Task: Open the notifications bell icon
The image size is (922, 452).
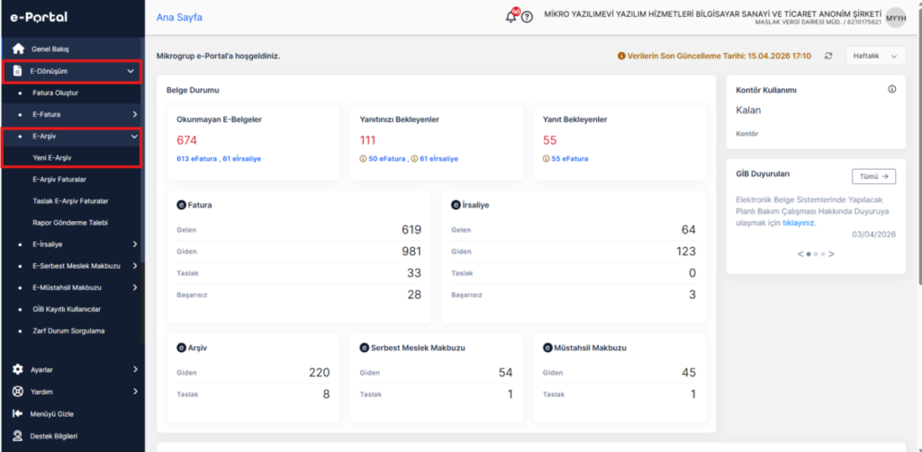Action: [511, 17]
